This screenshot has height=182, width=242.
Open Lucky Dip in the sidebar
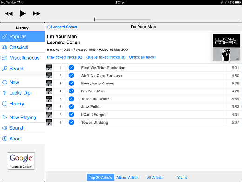coord(22,93)
